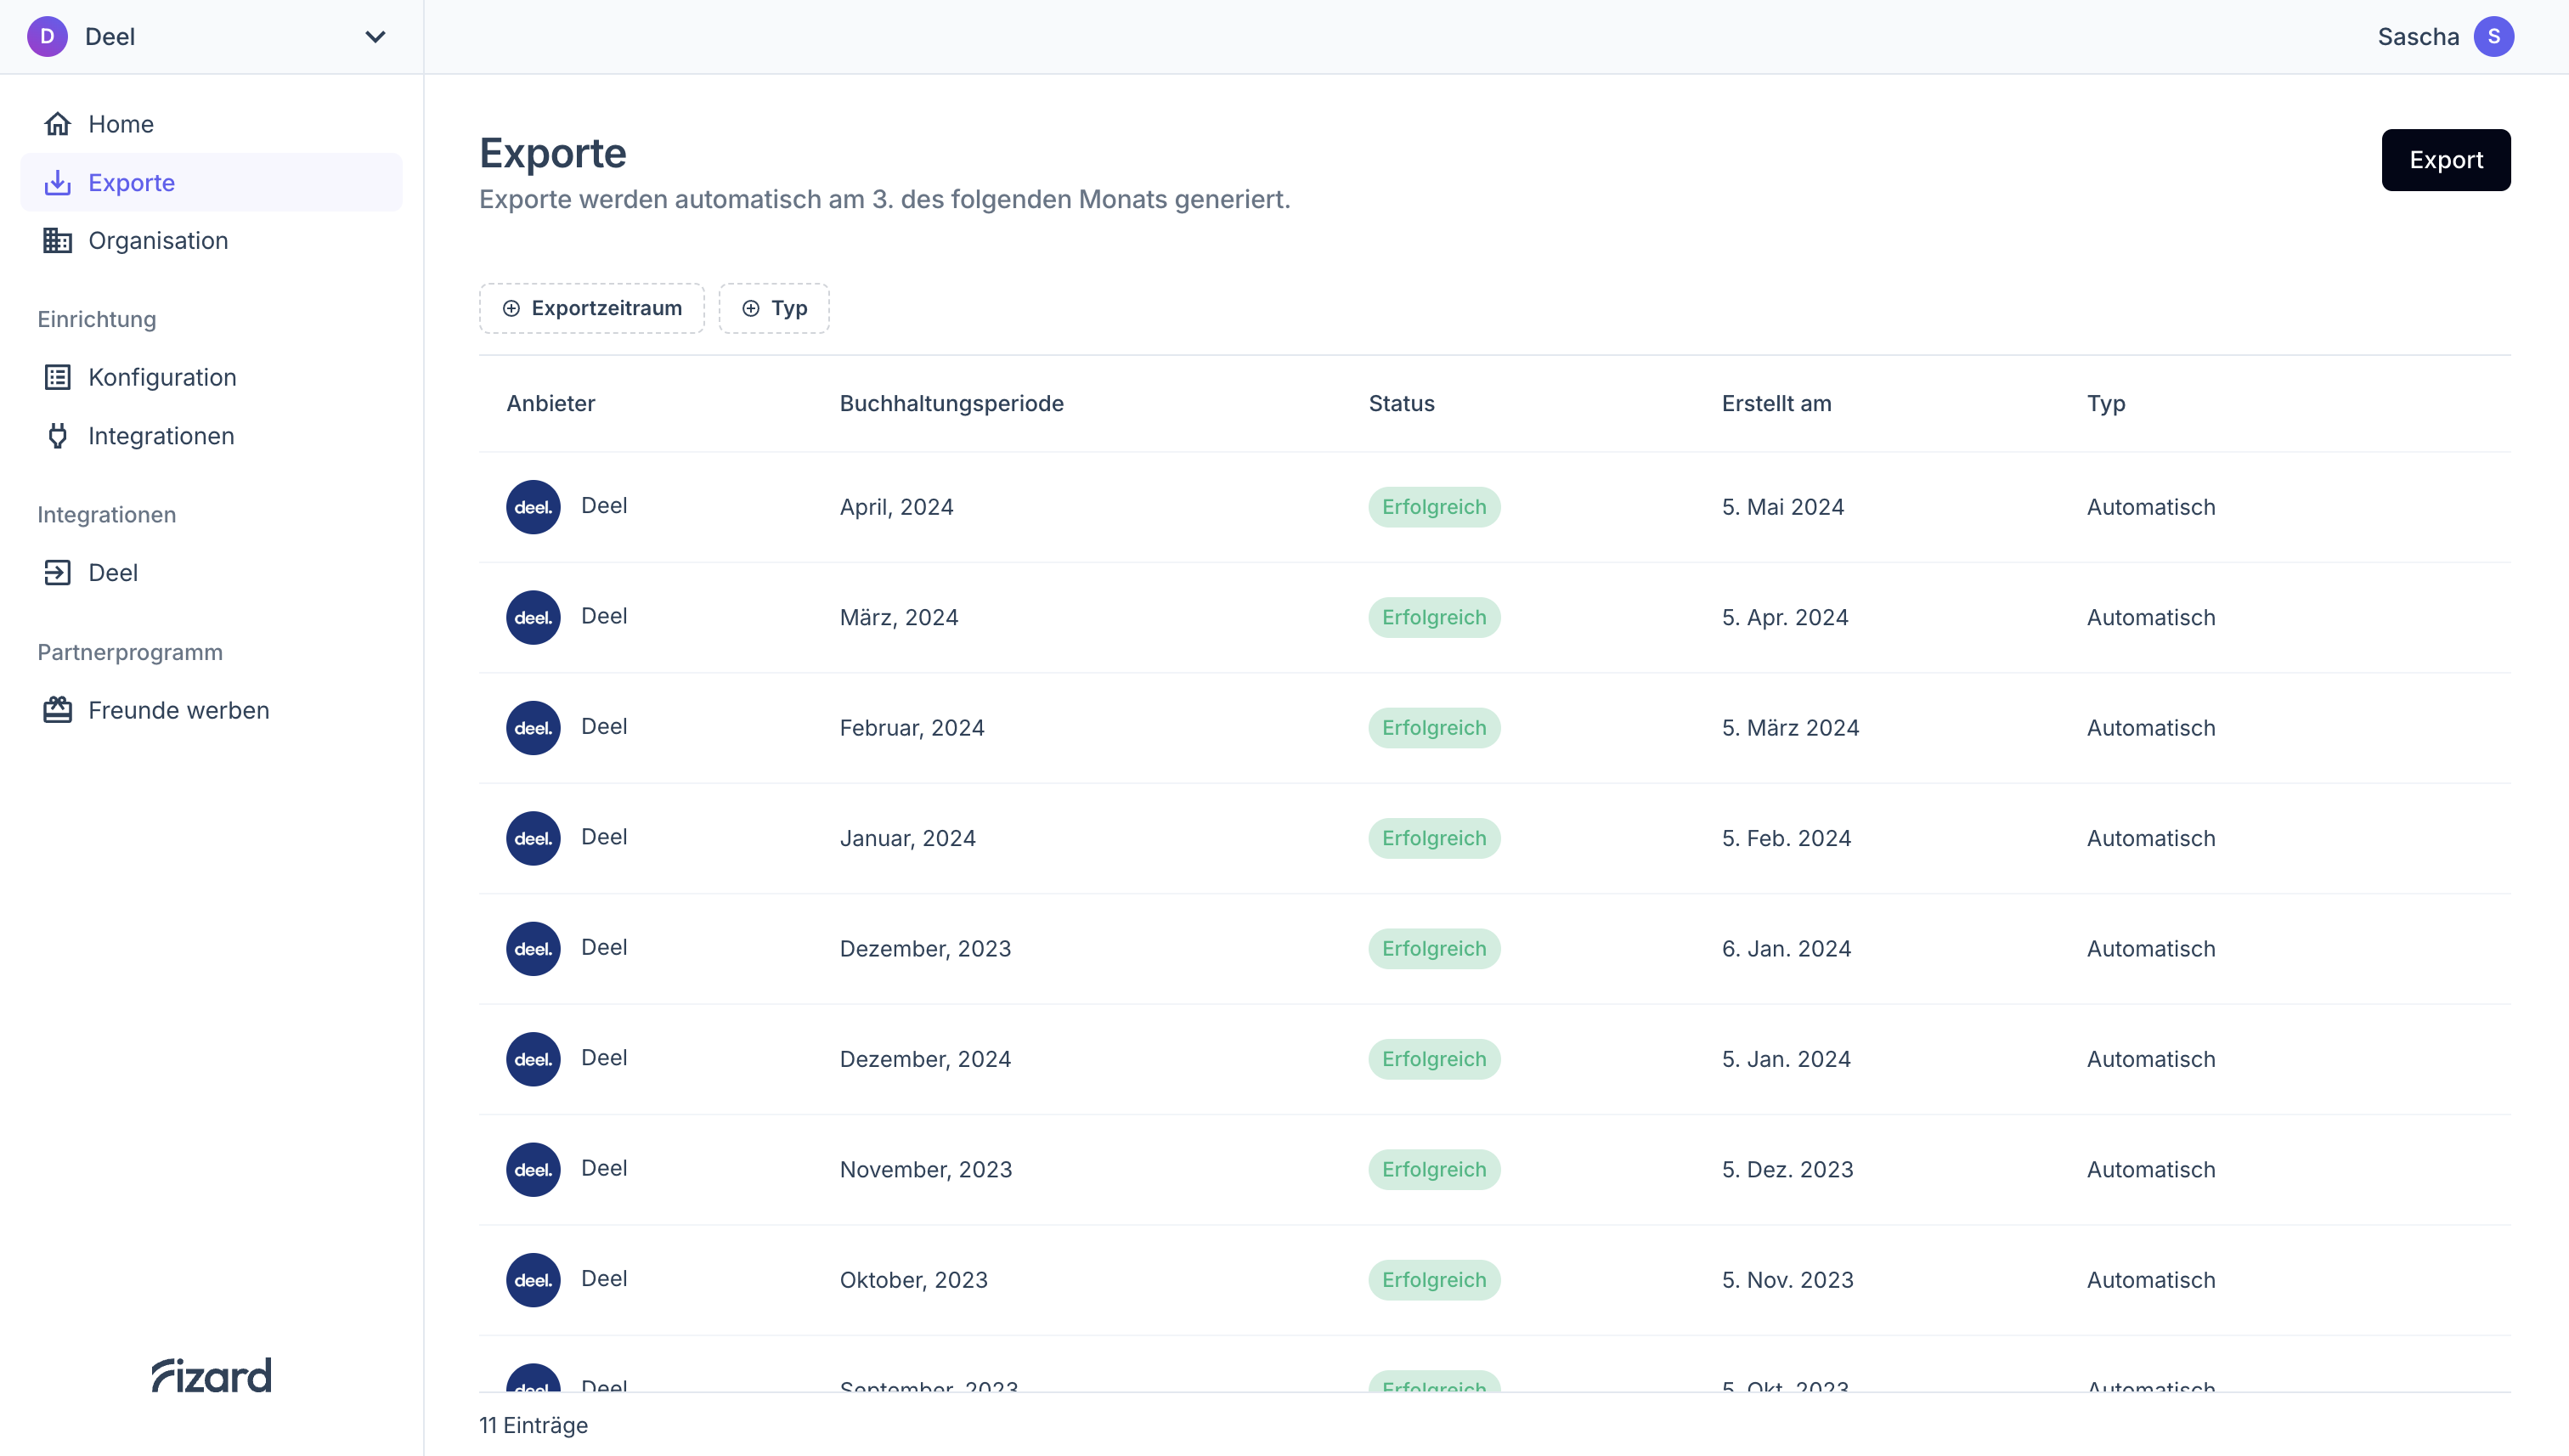The width and height of the screenshot is (2569, 1456).
Task: Click the 5. März 2024 creation date
Action: pos(1790,728)
